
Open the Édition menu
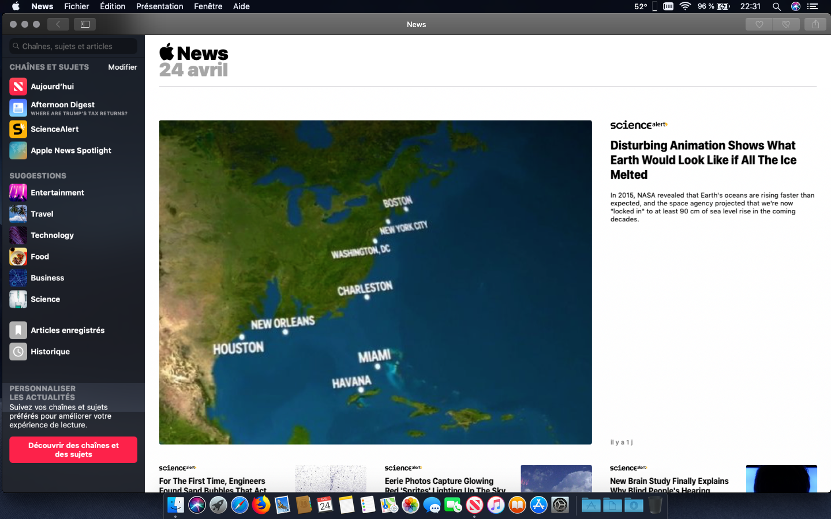(113, 6)
